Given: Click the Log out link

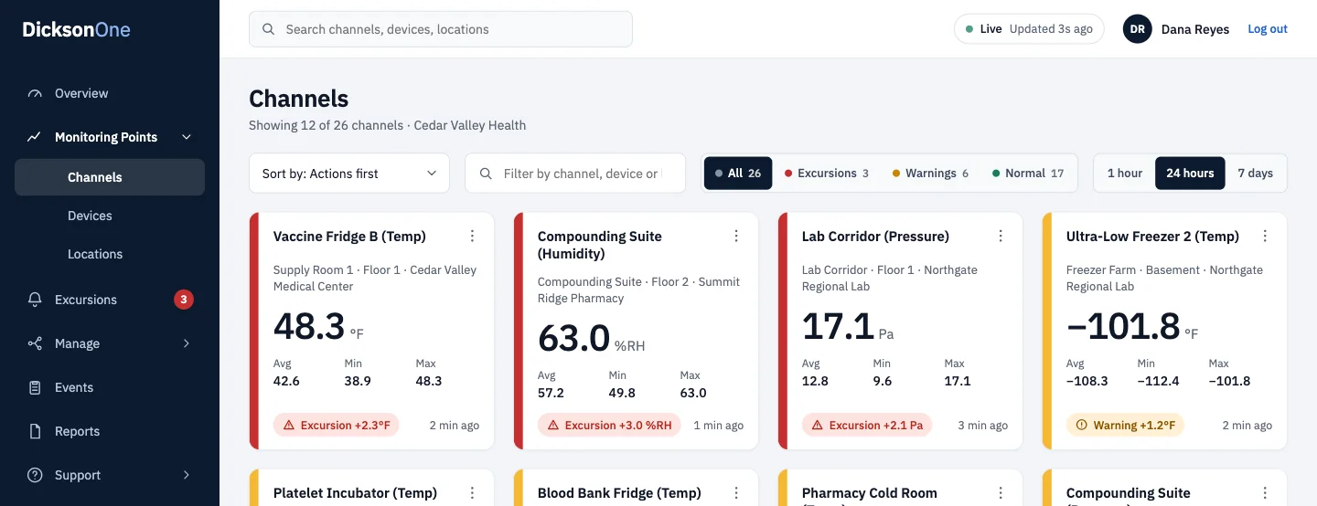Looking at the screenshot, I should [1268, 29].
